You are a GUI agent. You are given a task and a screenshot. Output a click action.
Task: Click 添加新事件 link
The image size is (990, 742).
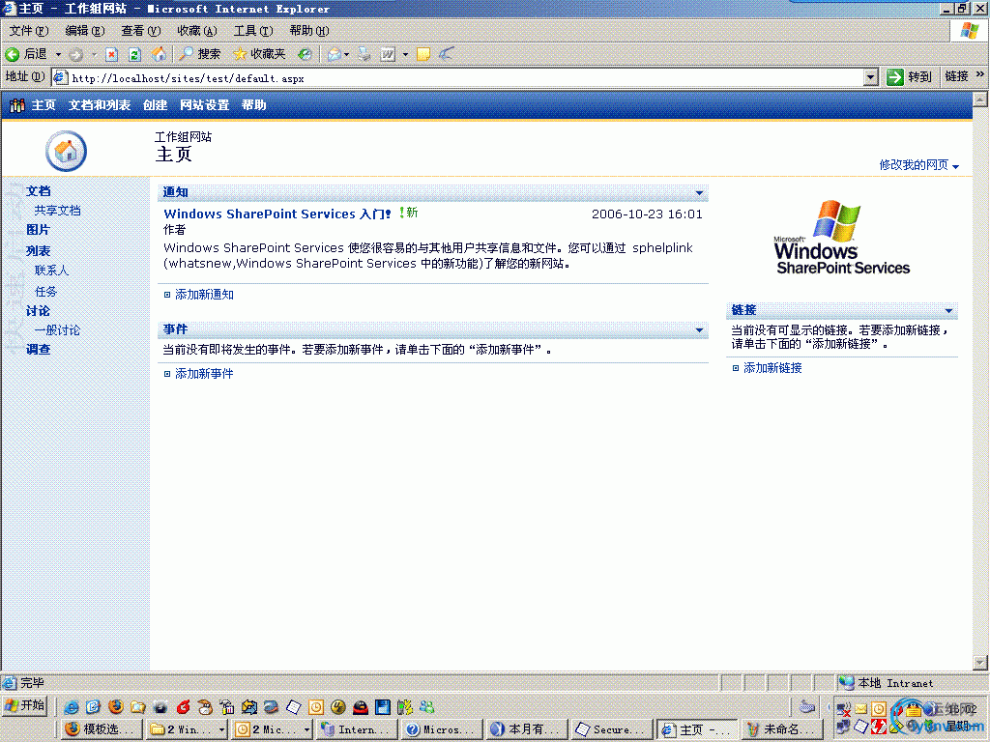[x=204, y=374]
